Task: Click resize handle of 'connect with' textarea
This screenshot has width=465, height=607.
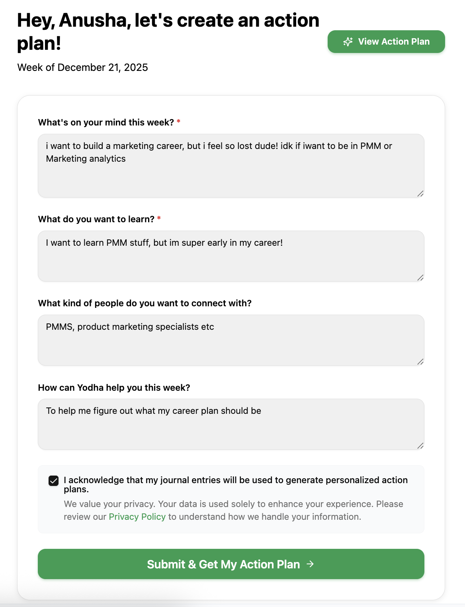Action: click(x=420, y=362)
